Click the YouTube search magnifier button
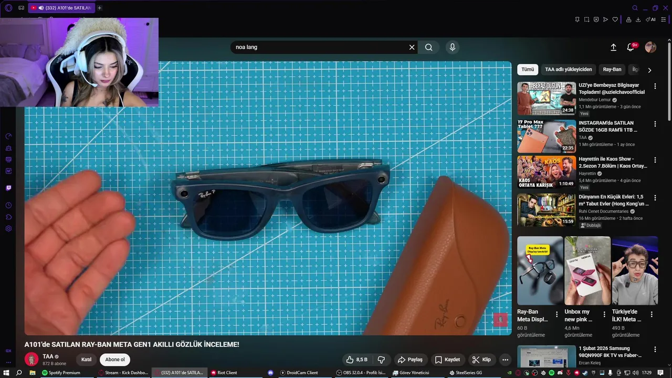 429,47
